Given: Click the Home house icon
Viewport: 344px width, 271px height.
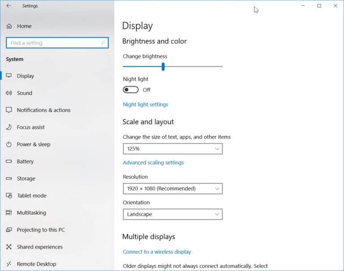Looking at the screenshot, I should (9, 26).
